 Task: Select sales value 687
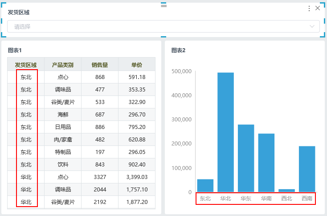(100, 115)
